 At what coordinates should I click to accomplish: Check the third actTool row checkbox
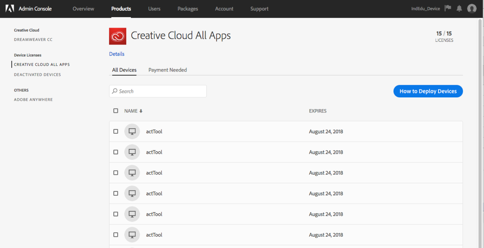coord(116,173)
